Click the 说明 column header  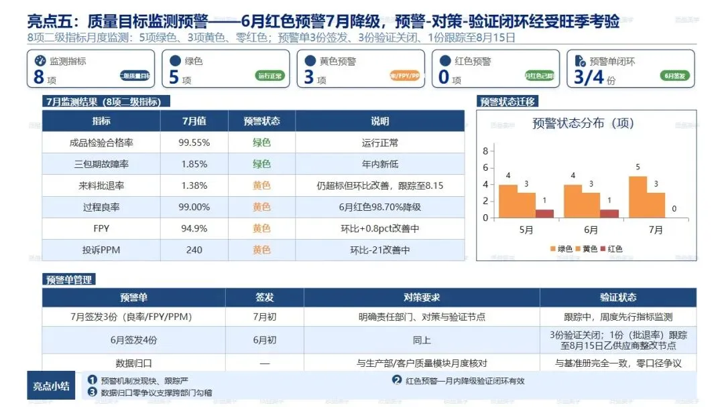tap(380, 120)
